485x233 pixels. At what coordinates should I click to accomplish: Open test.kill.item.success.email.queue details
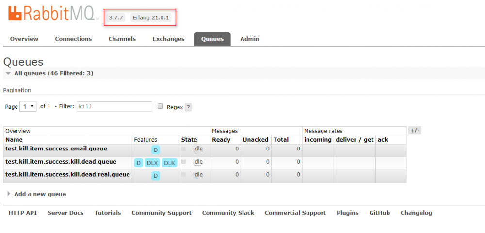coord(56,149)
